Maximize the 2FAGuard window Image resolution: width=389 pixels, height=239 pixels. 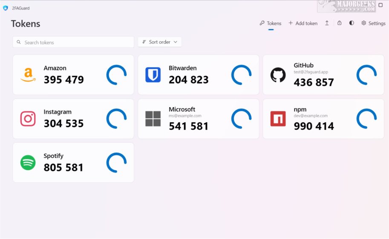380,5
